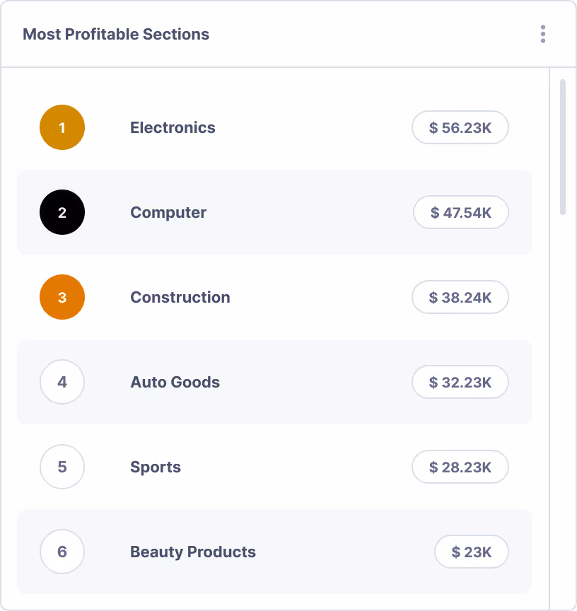
Task: Click the $ 23K amount badge
Action: coord(472,552)
